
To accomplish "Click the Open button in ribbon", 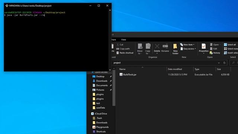I will (215, 45).
